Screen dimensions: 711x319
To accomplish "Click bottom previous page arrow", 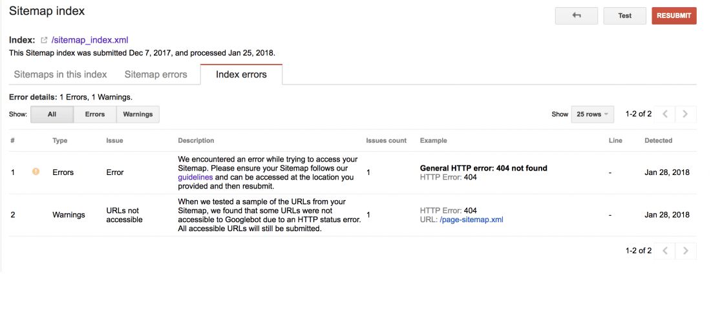I will (x=665, y=251).
